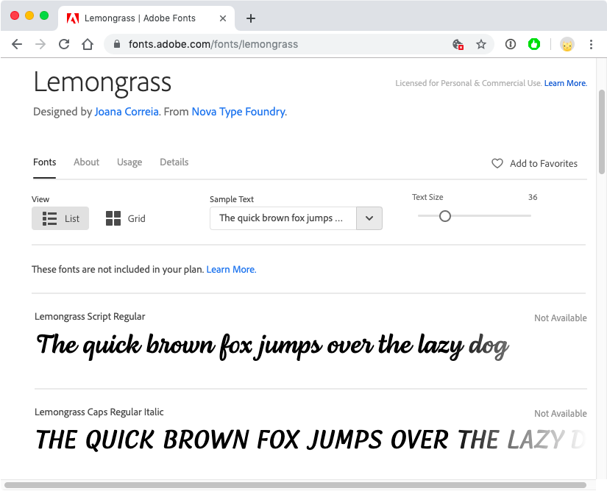Open the circled info extension icon

(x=510, y=44)
